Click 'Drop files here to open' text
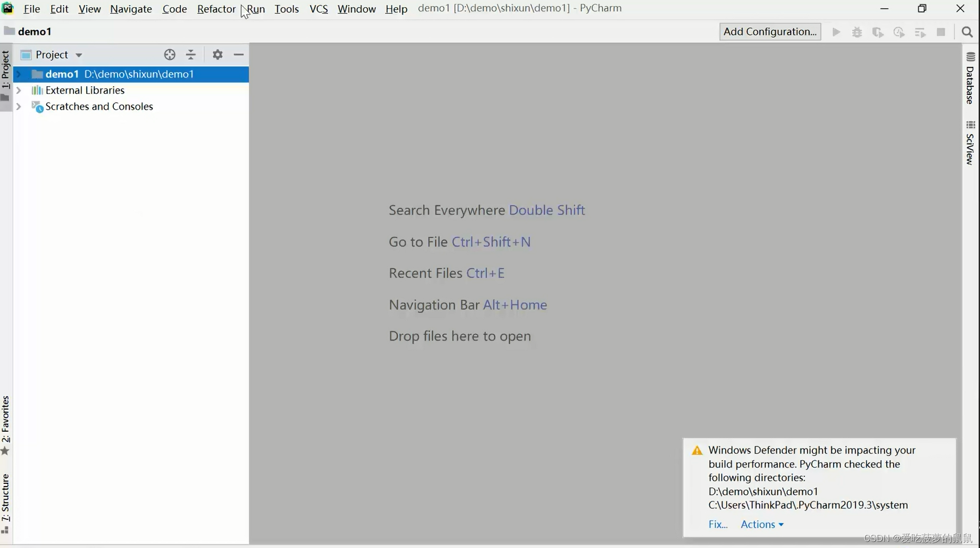Viewport: 980px width, 548px height. pos(459,336)
